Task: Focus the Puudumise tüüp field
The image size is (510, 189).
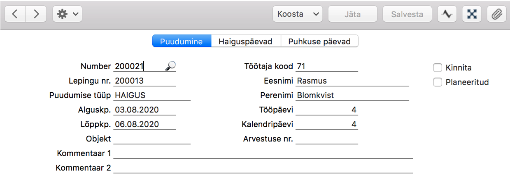Action: [x=152, y=95]
